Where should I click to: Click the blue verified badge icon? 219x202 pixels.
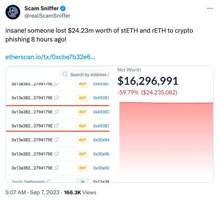point(63,8)
